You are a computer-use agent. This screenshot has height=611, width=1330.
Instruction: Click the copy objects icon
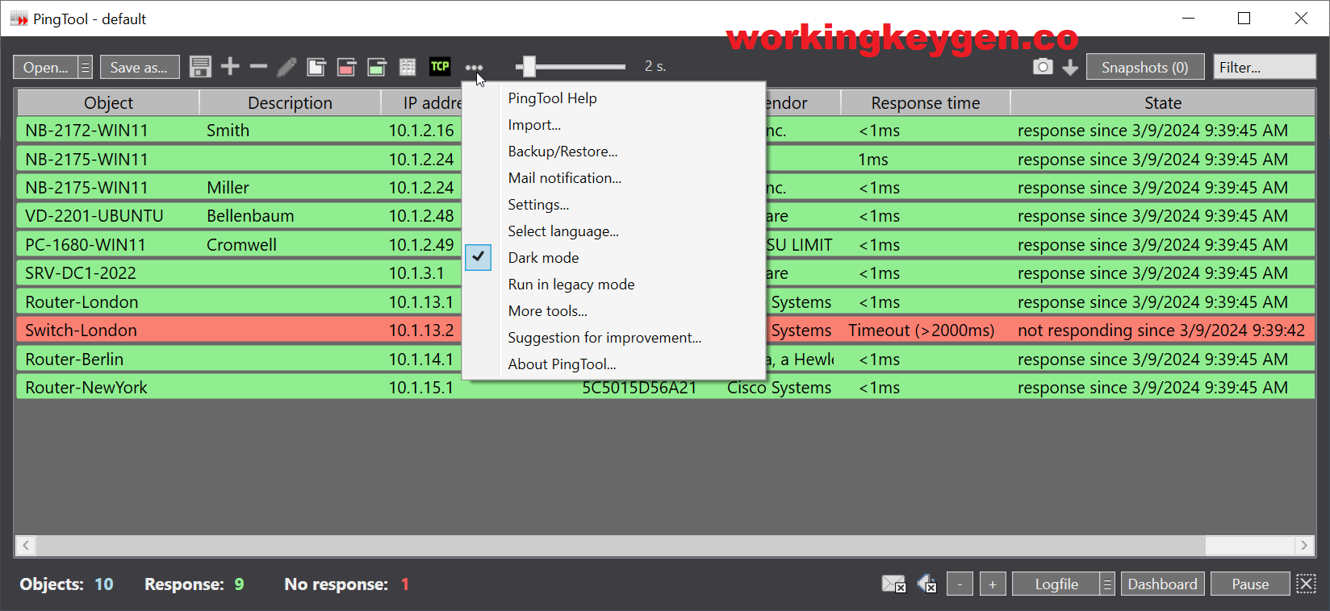pos(316,67)
